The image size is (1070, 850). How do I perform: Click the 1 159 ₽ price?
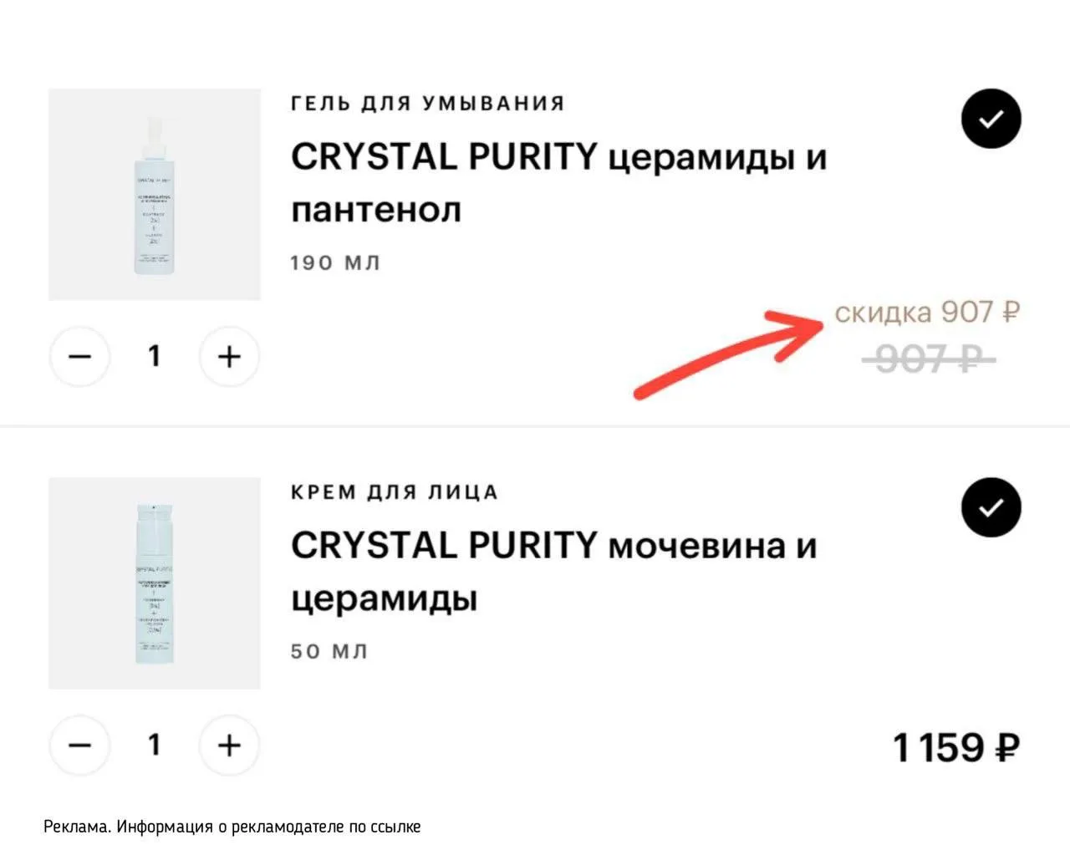click(x=956, y=747)
